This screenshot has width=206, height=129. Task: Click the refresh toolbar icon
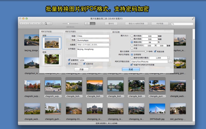coord(50,23)
